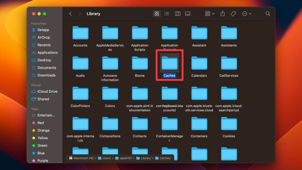Select the Purple tag
This screenshot has width=302, height=170.
40,161
